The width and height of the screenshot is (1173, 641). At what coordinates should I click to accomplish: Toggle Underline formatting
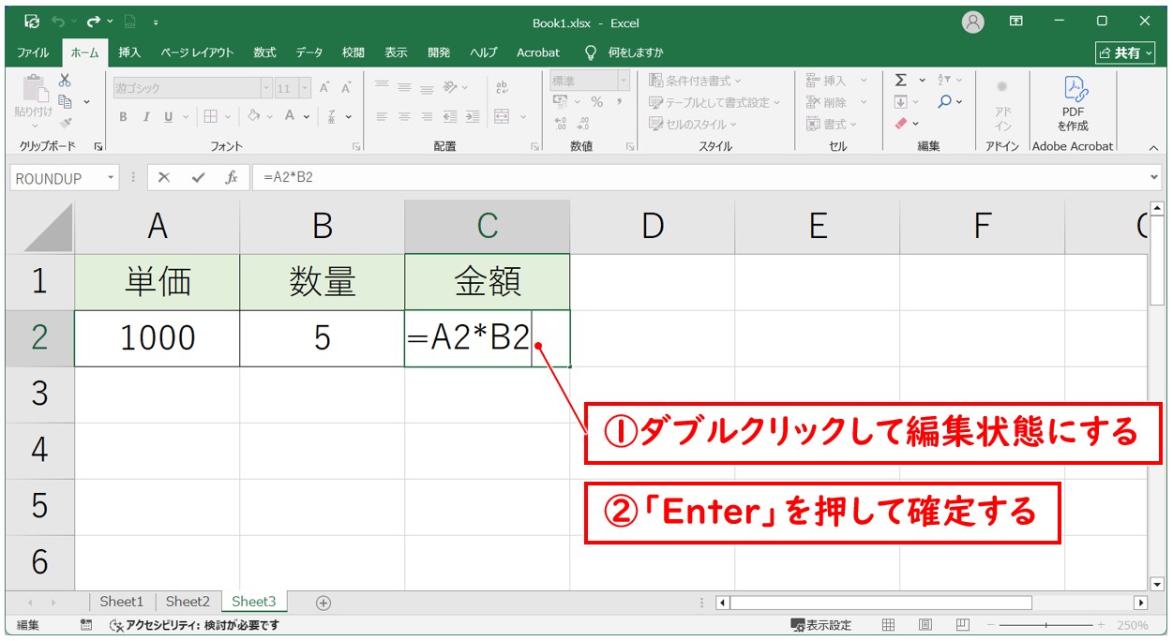coord(169,117)
